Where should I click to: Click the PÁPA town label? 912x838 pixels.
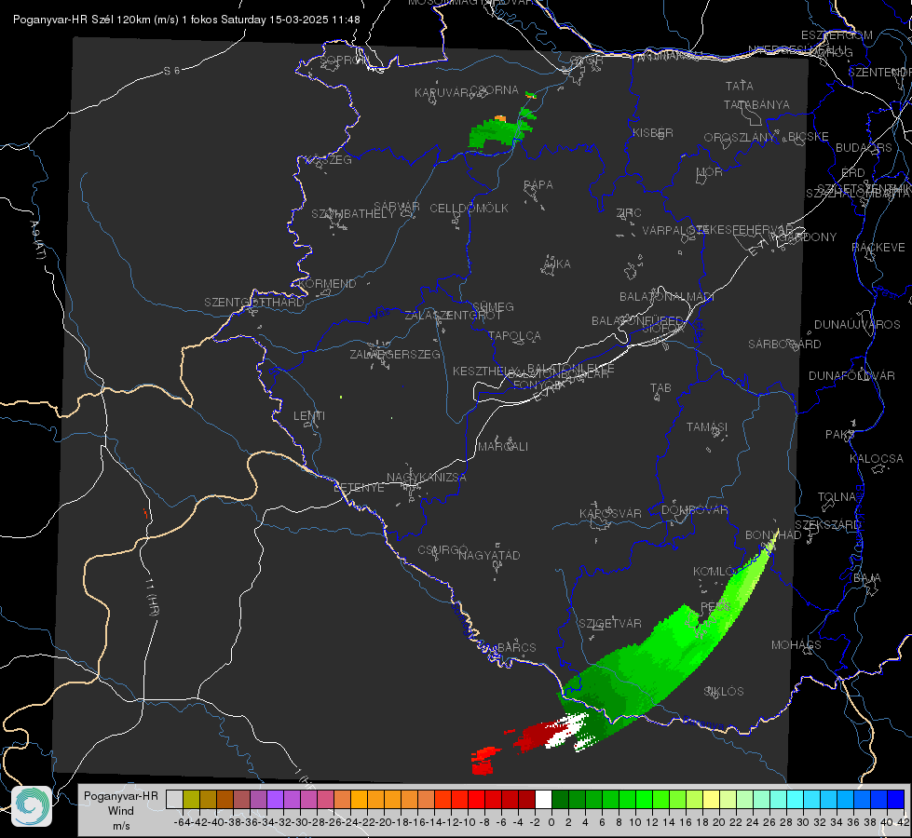coord(538,185)
